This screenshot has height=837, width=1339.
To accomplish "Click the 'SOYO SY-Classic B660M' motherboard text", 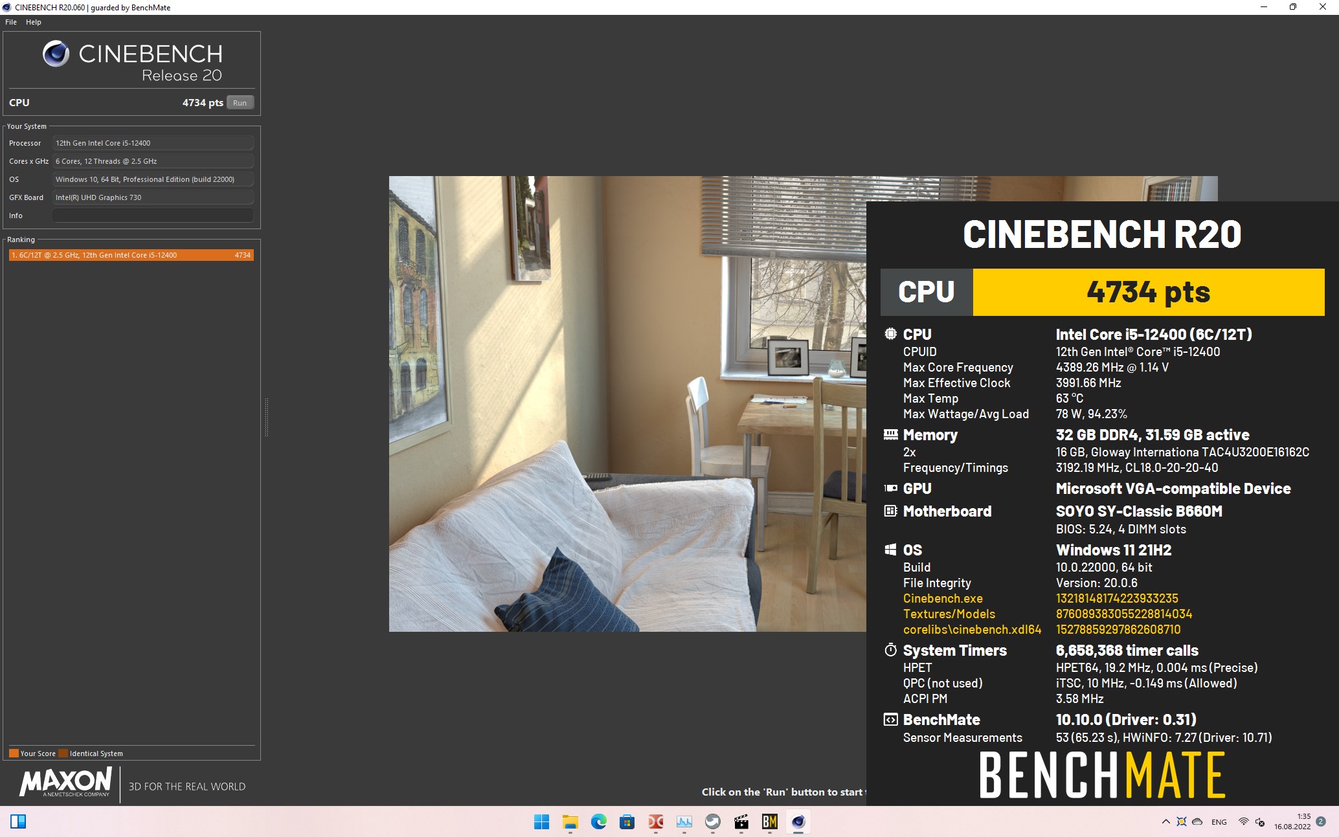I will [x=1139, y=511].
